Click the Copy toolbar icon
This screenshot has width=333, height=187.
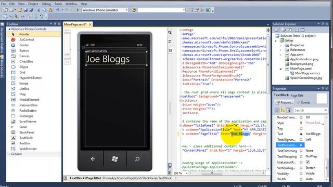pyautogui.click(x=44, y=10)
